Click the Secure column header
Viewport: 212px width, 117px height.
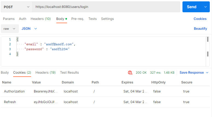[187, 82]
